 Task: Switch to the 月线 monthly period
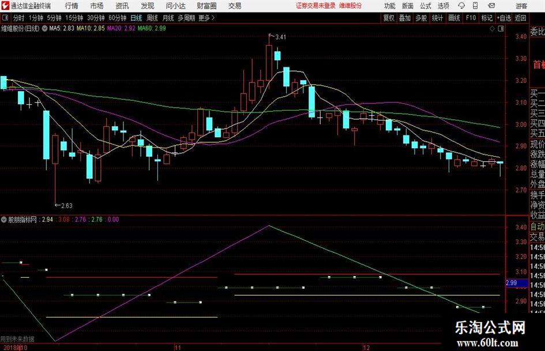point(168,18)
